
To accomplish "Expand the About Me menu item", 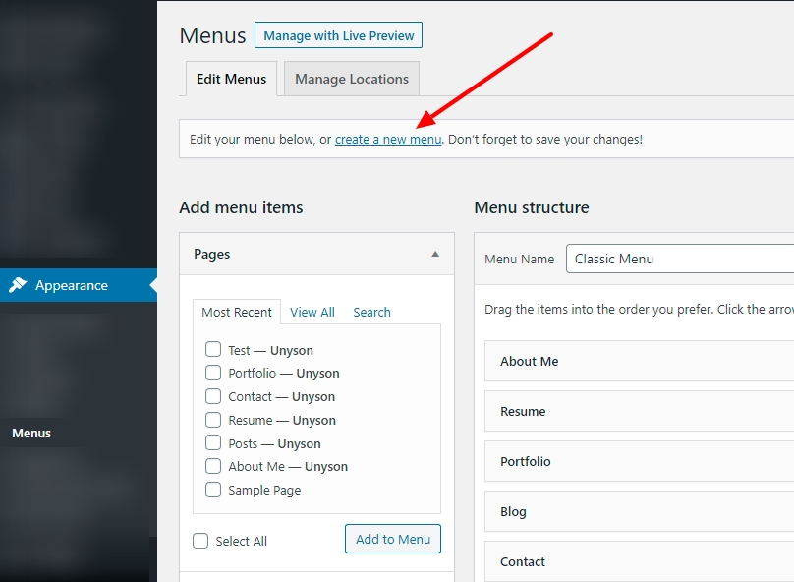I will point(639,361).
